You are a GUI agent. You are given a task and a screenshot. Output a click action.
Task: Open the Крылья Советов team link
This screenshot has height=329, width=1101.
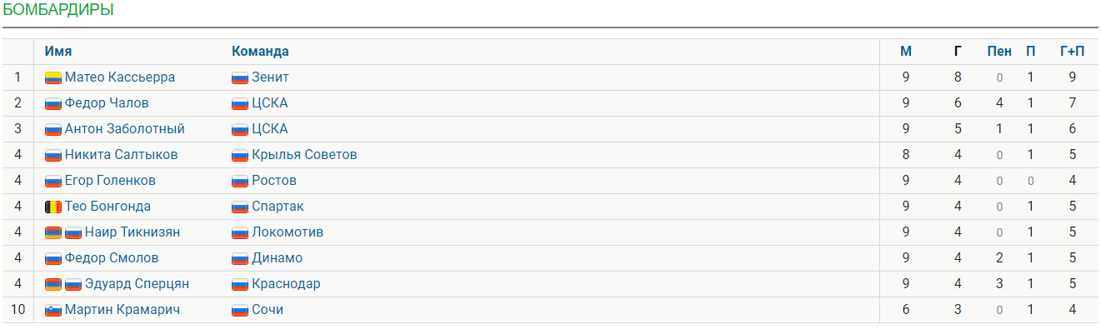click(x=304, y=155)
